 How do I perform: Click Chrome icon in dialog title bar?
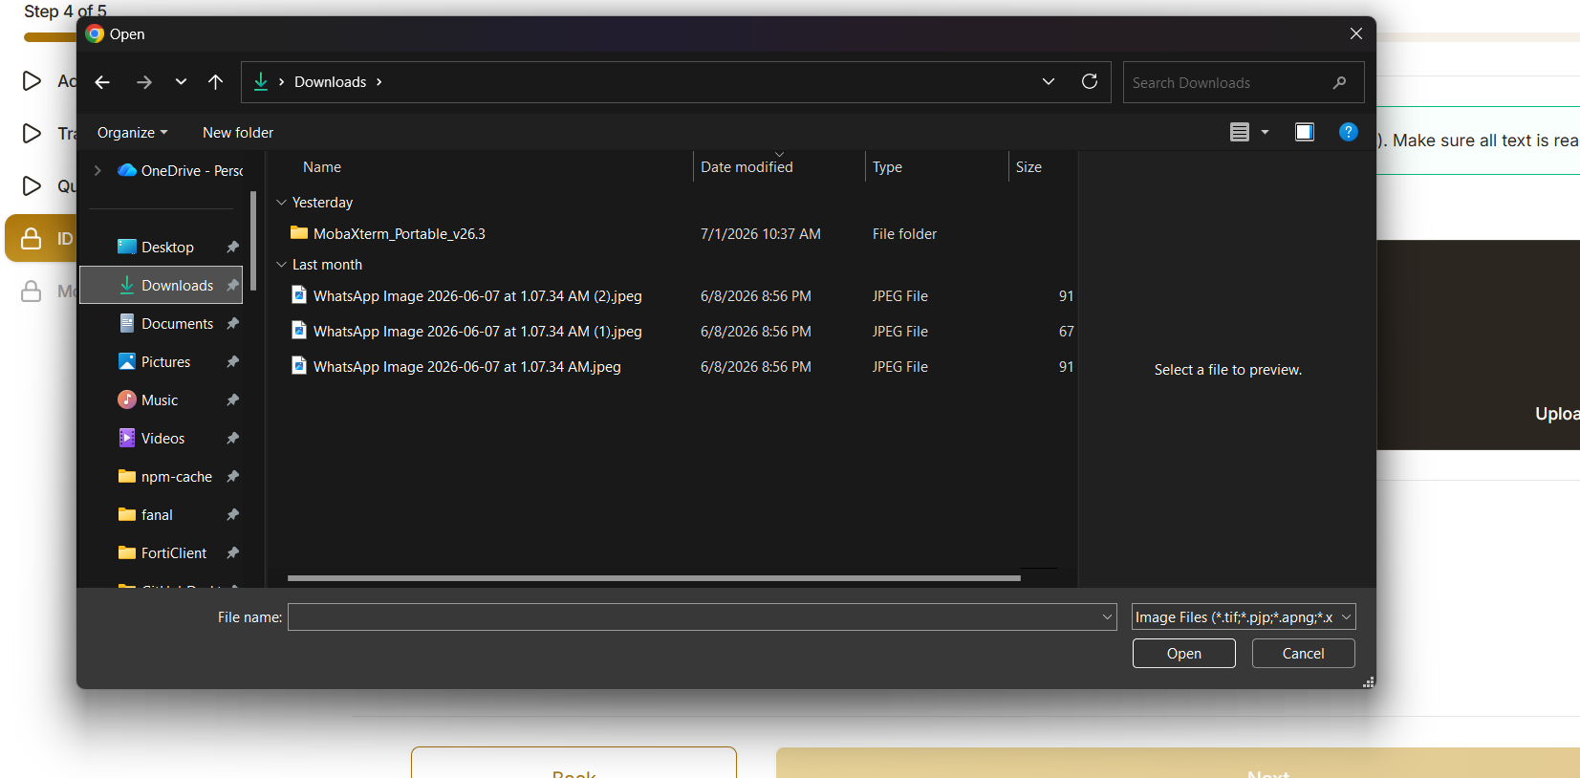click(x=95, y=33)
